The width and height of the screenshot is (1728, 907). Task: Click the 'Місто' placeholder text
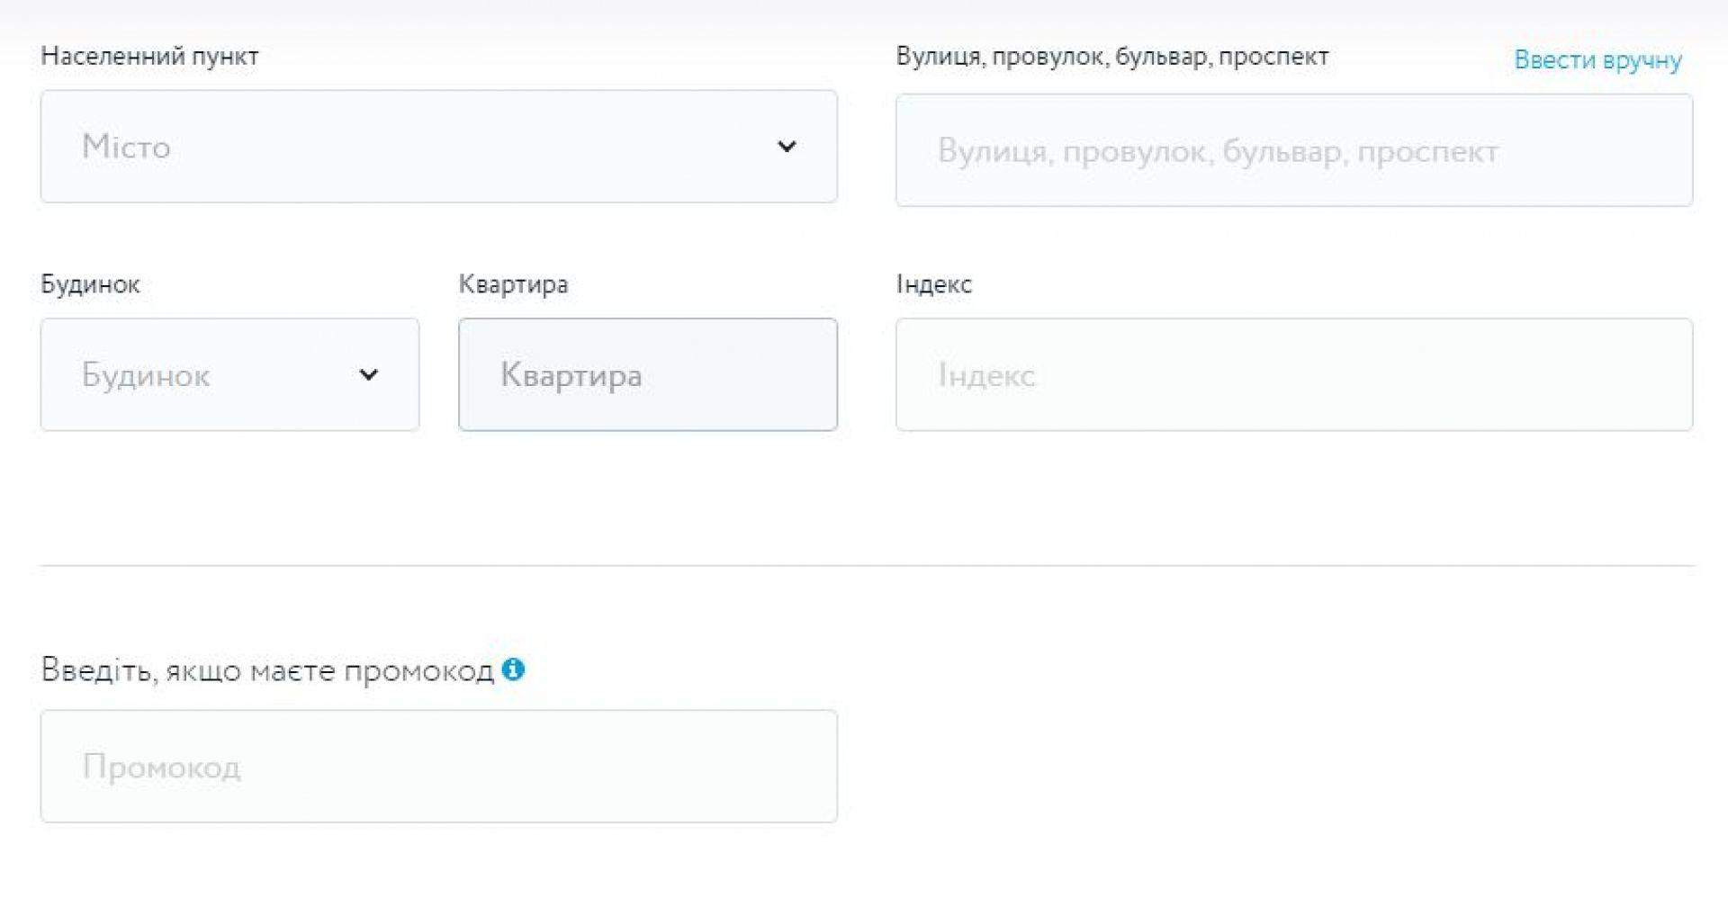[x=126, y=147]
